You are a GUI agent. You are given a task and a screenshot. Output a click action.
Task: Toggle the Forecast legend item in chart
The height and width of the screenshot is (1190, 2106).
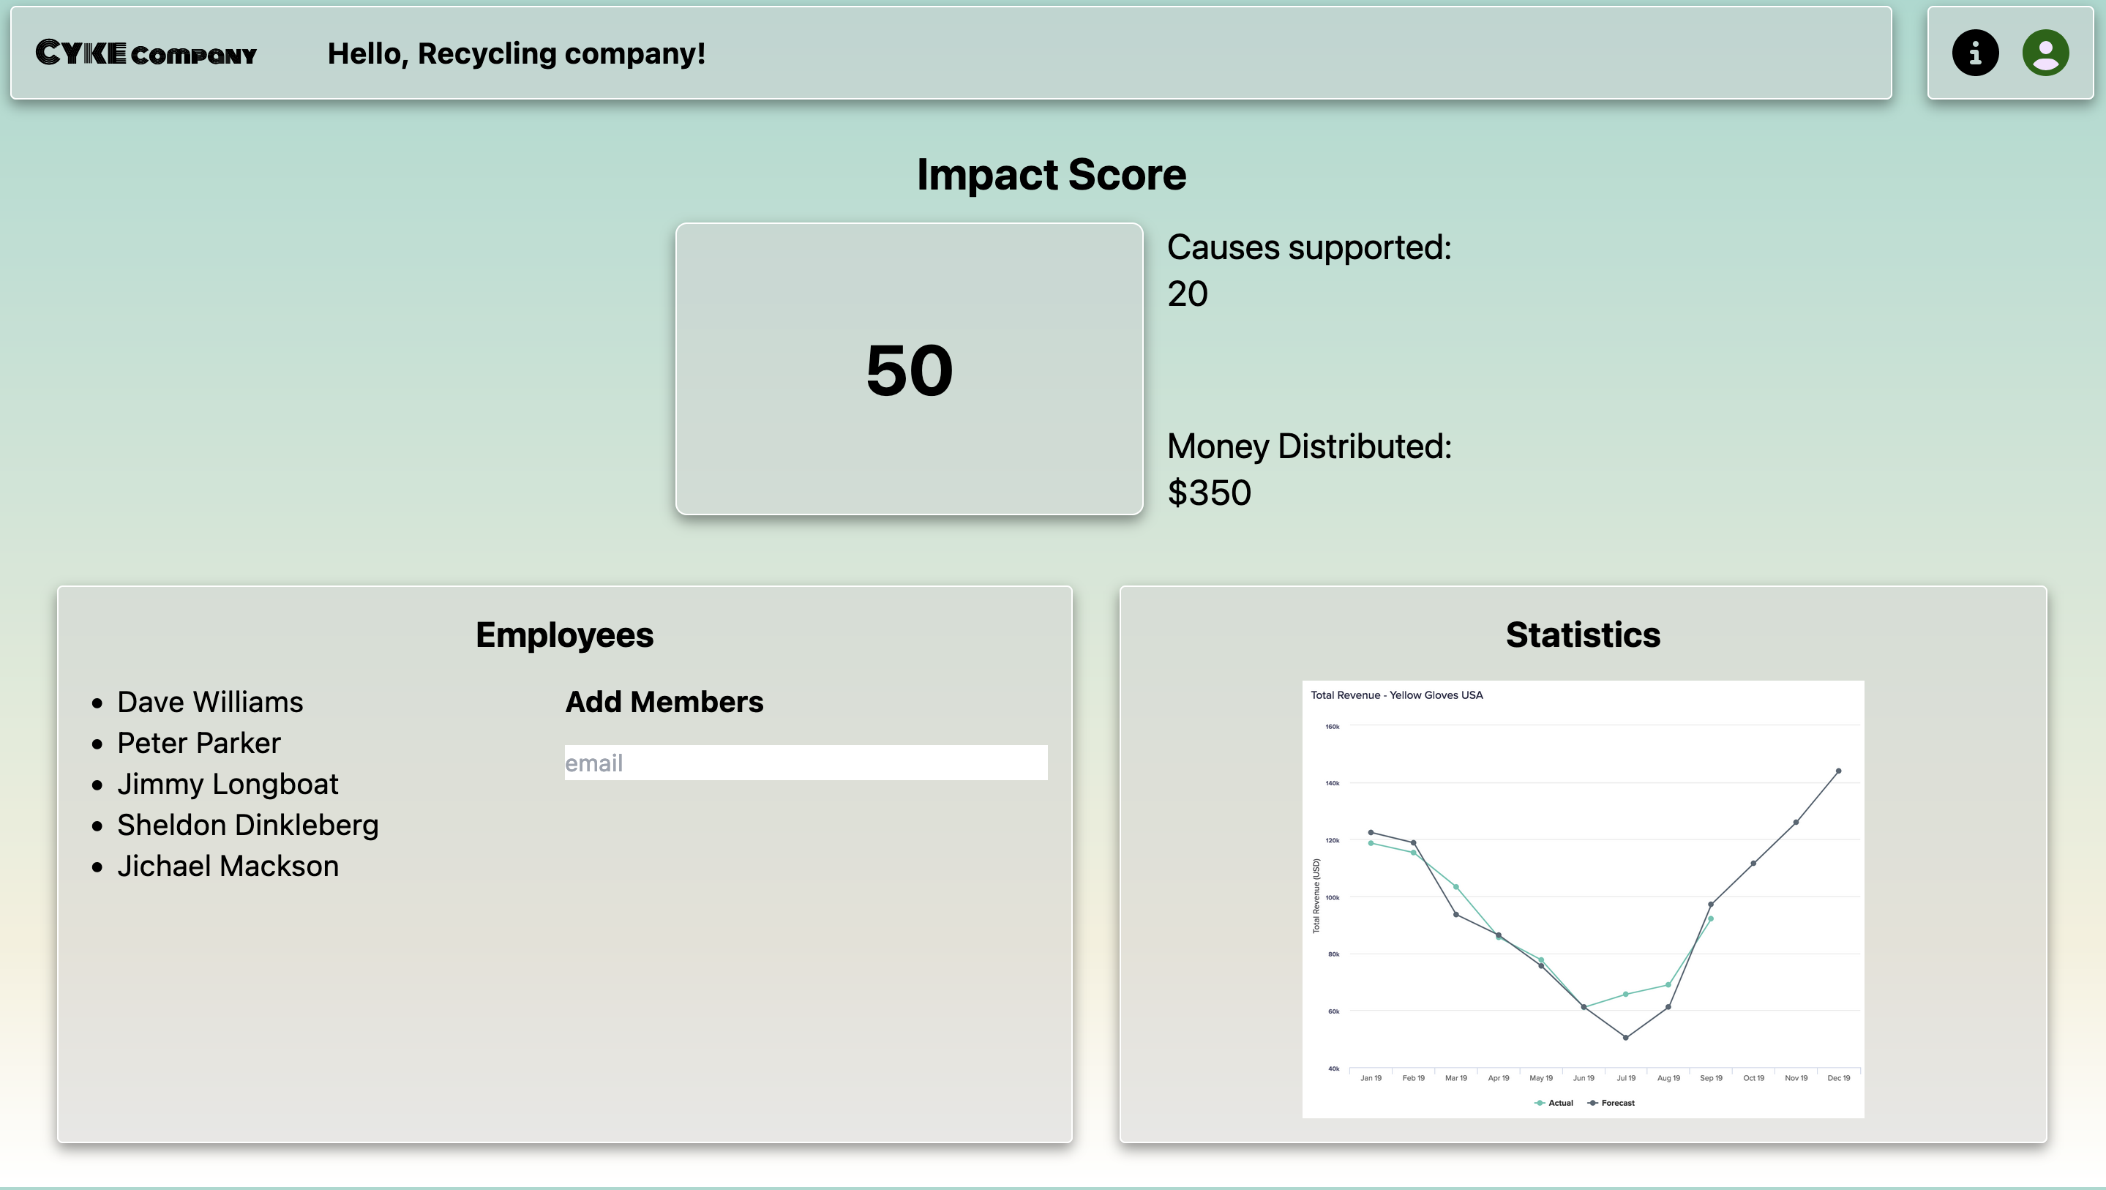(x=1611, y=1102)
